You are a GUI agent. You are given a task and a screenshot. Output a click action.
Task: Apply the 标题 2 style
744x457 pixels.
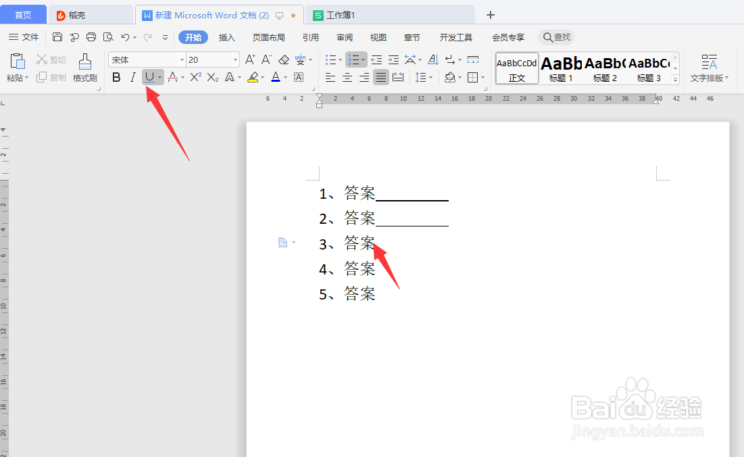coord(605,68)
